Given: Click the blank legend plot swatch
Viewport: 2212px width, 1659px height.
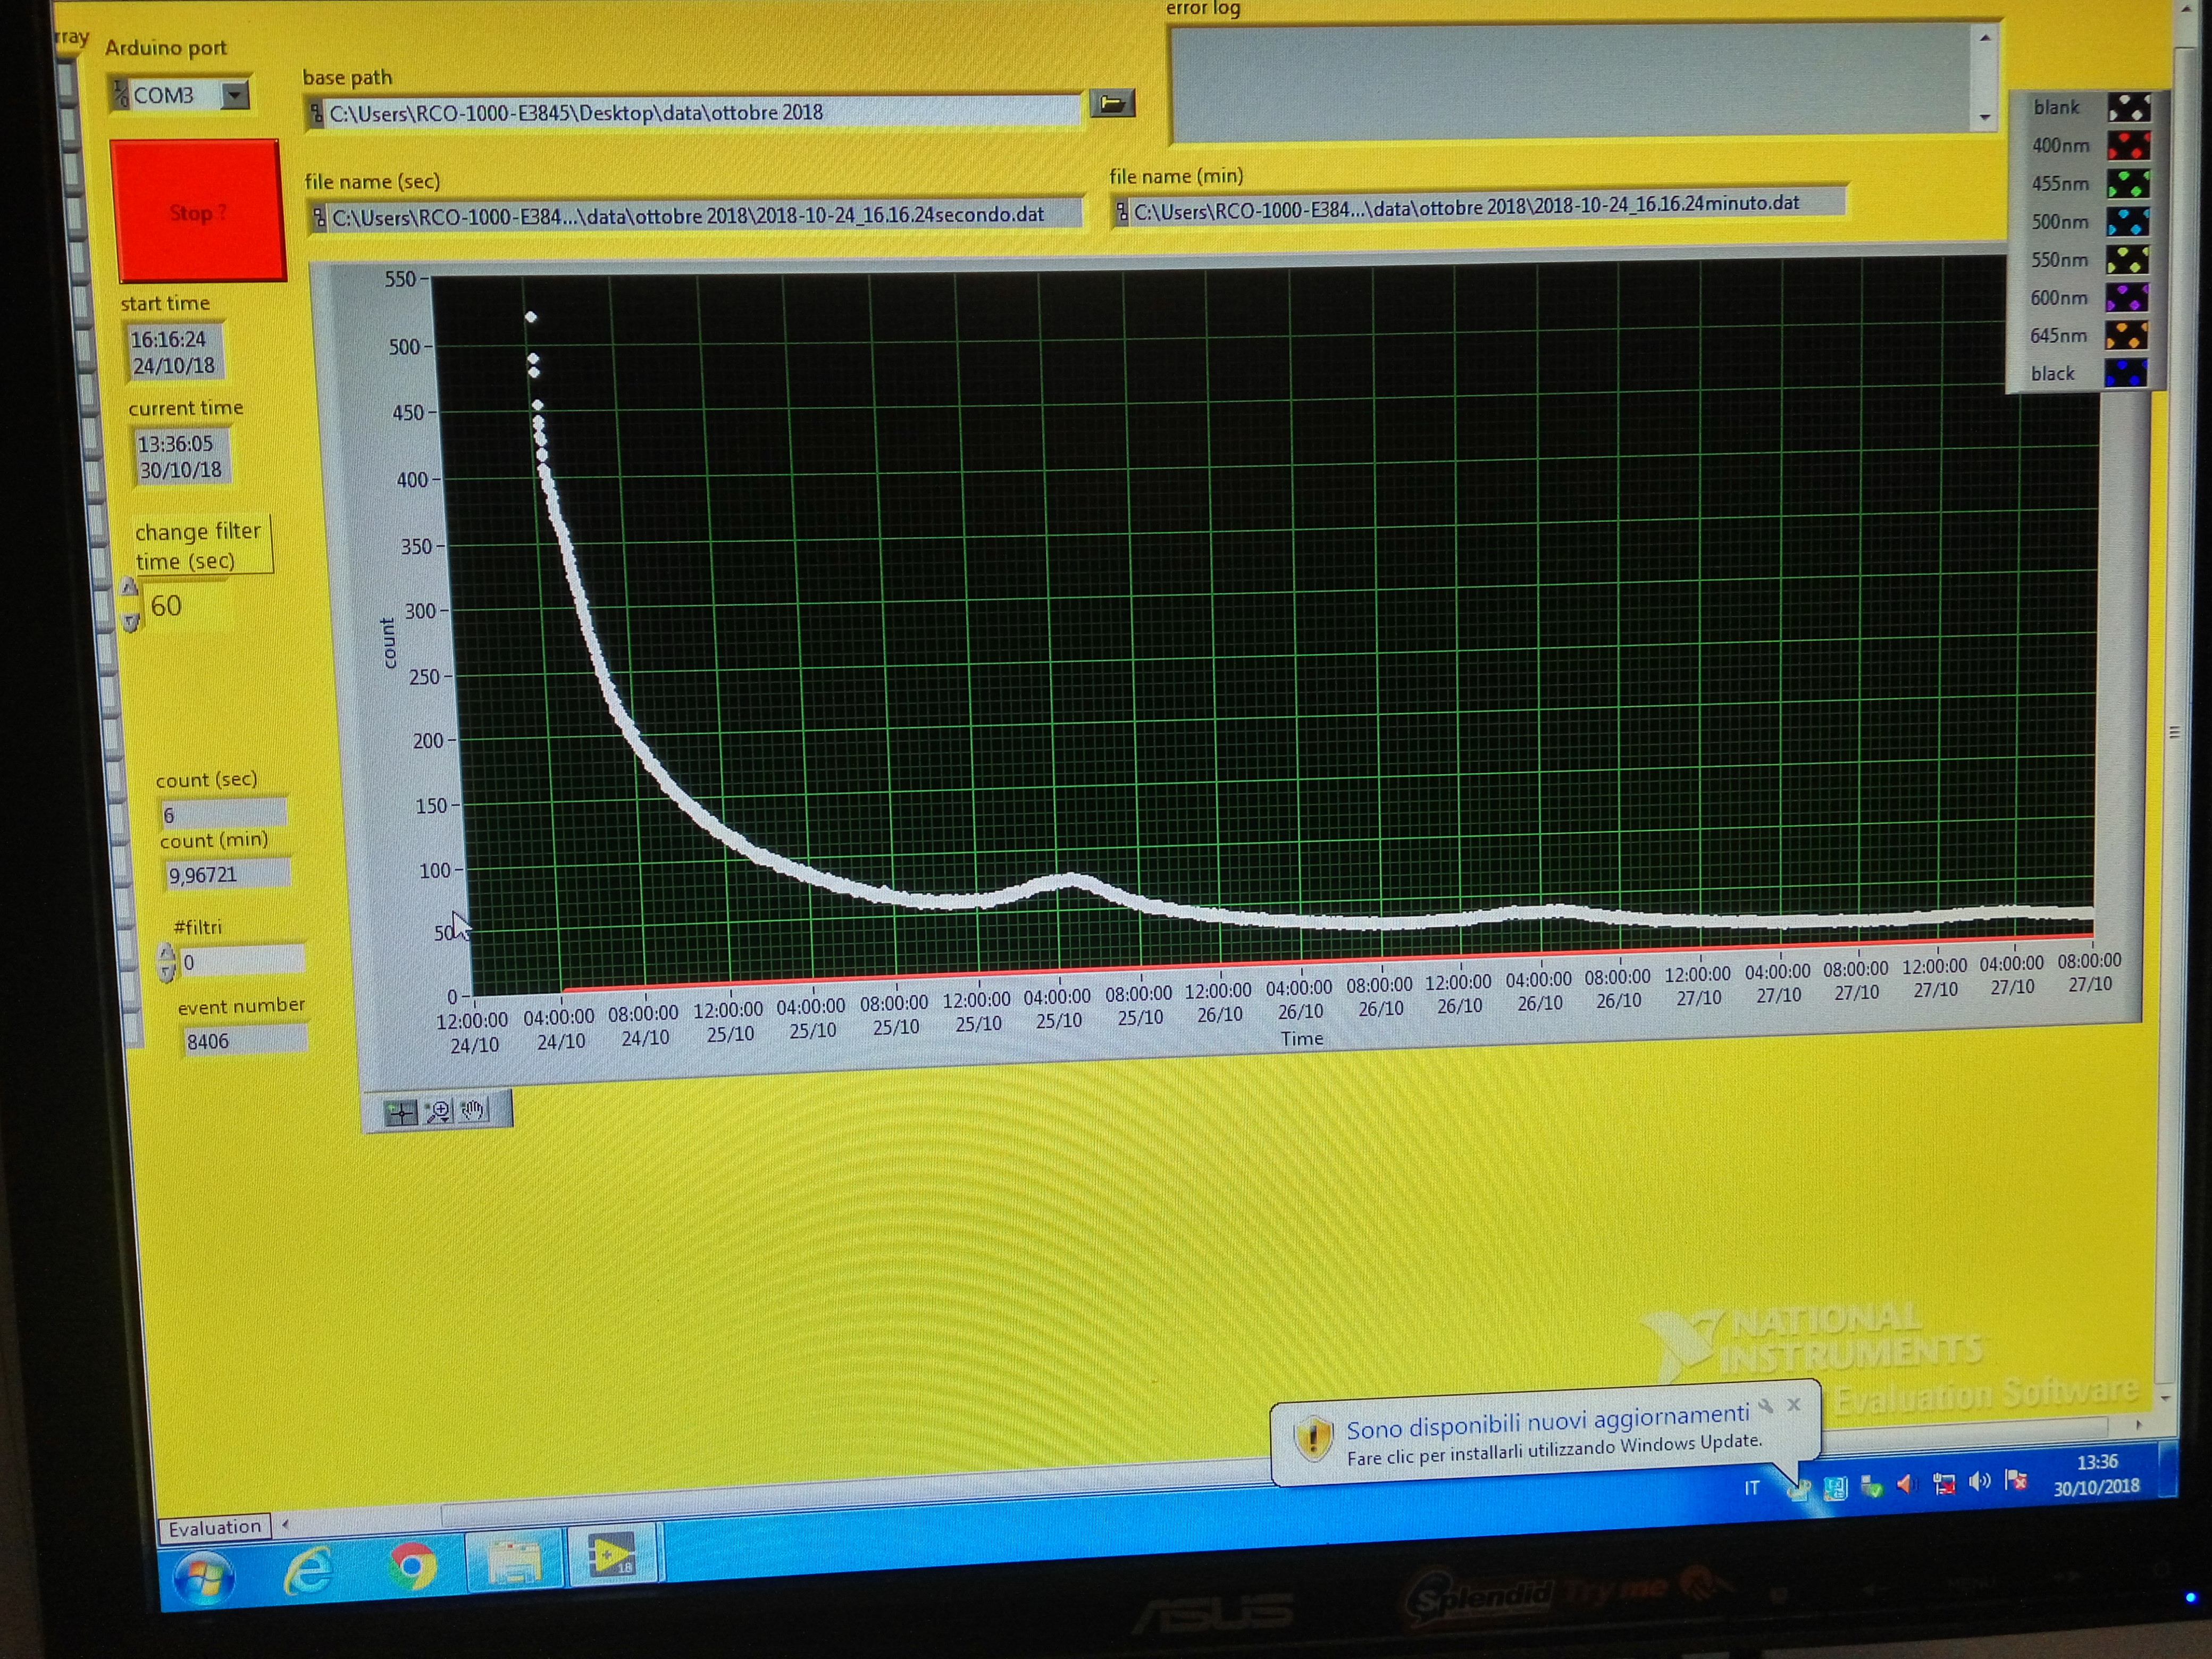Looking at the screenshot, I should coord(2128,108).
